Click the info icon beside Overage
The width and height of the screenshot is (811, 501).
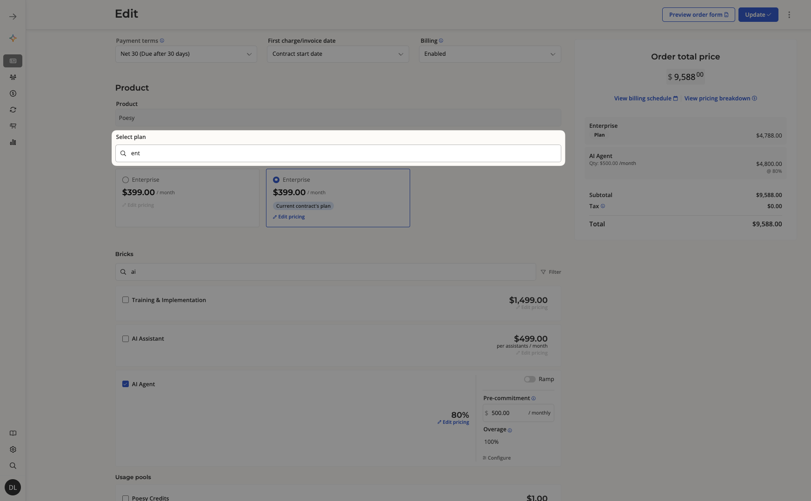coord(510,430)
